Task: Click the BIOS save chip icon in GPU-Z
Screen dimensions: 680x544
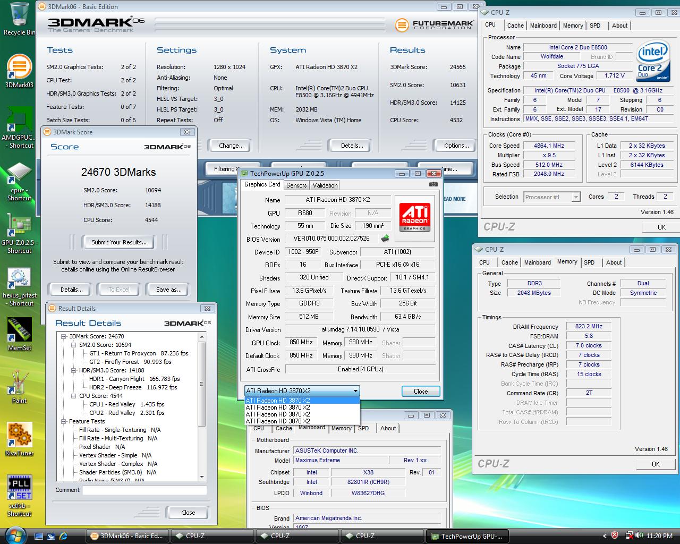Action: (385, 239)
